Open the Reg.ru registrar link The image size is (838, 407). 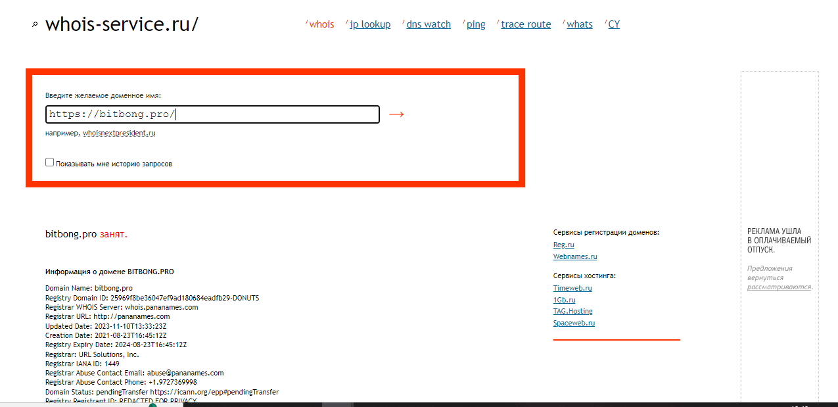[x=563, y=245]
